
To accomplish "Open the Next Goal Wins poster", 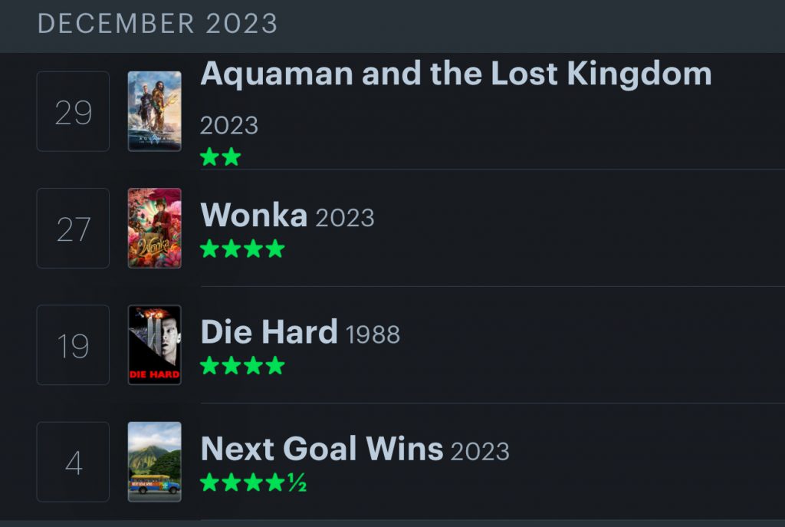I will pos(154,461).
